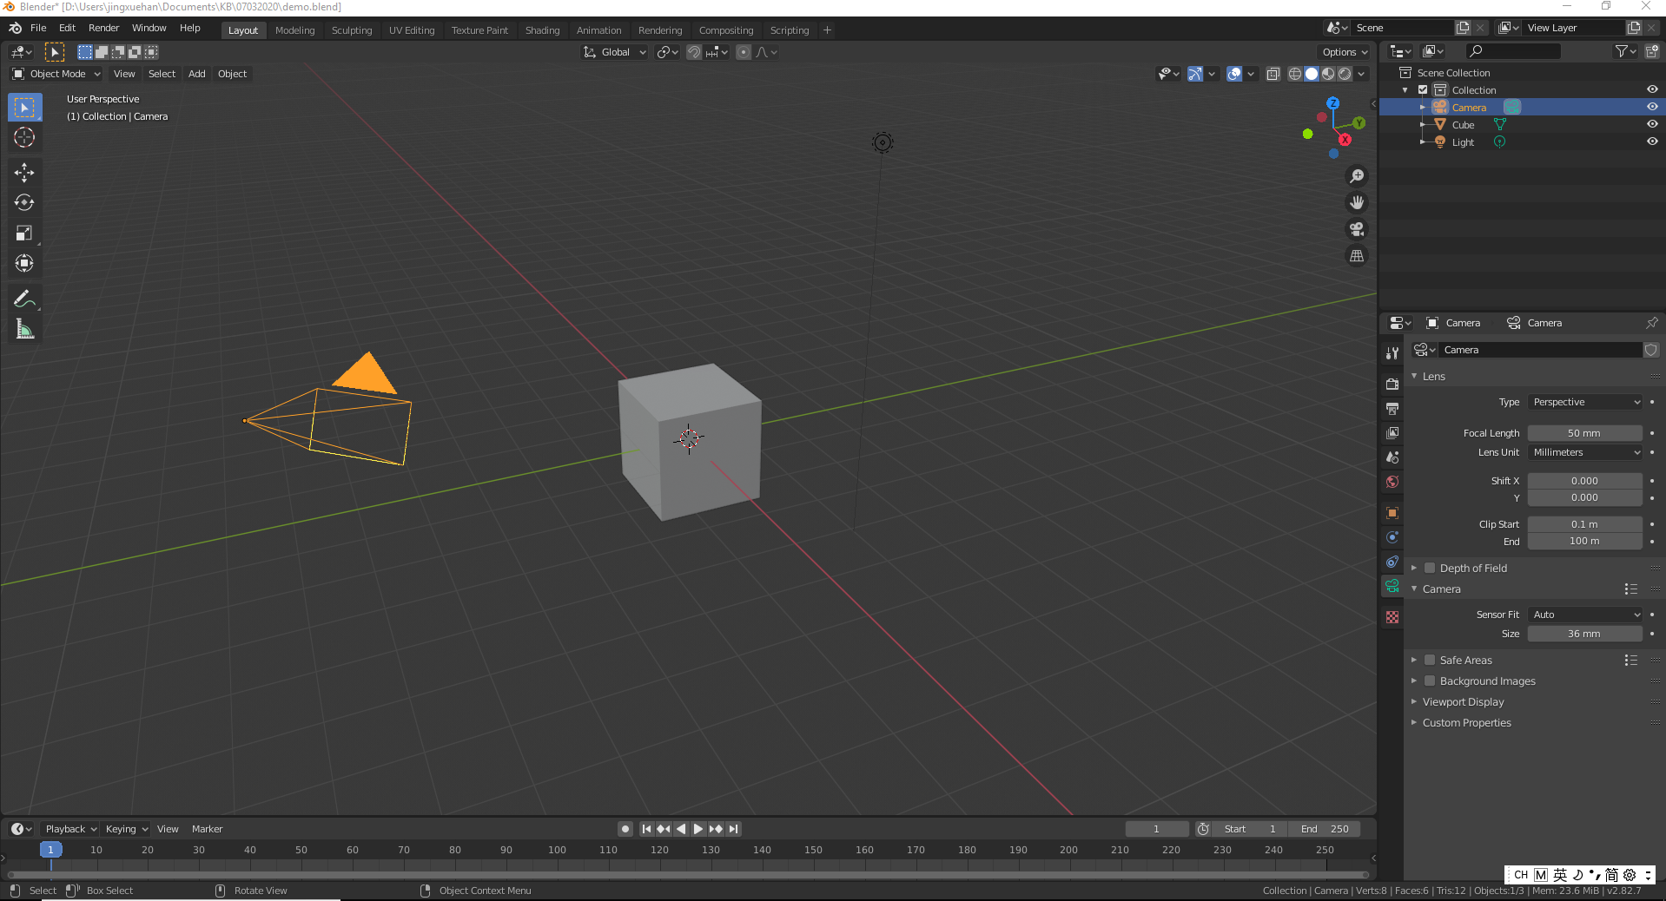Open the Add menu in viewport
The image size is (1666, 901).
197,74
